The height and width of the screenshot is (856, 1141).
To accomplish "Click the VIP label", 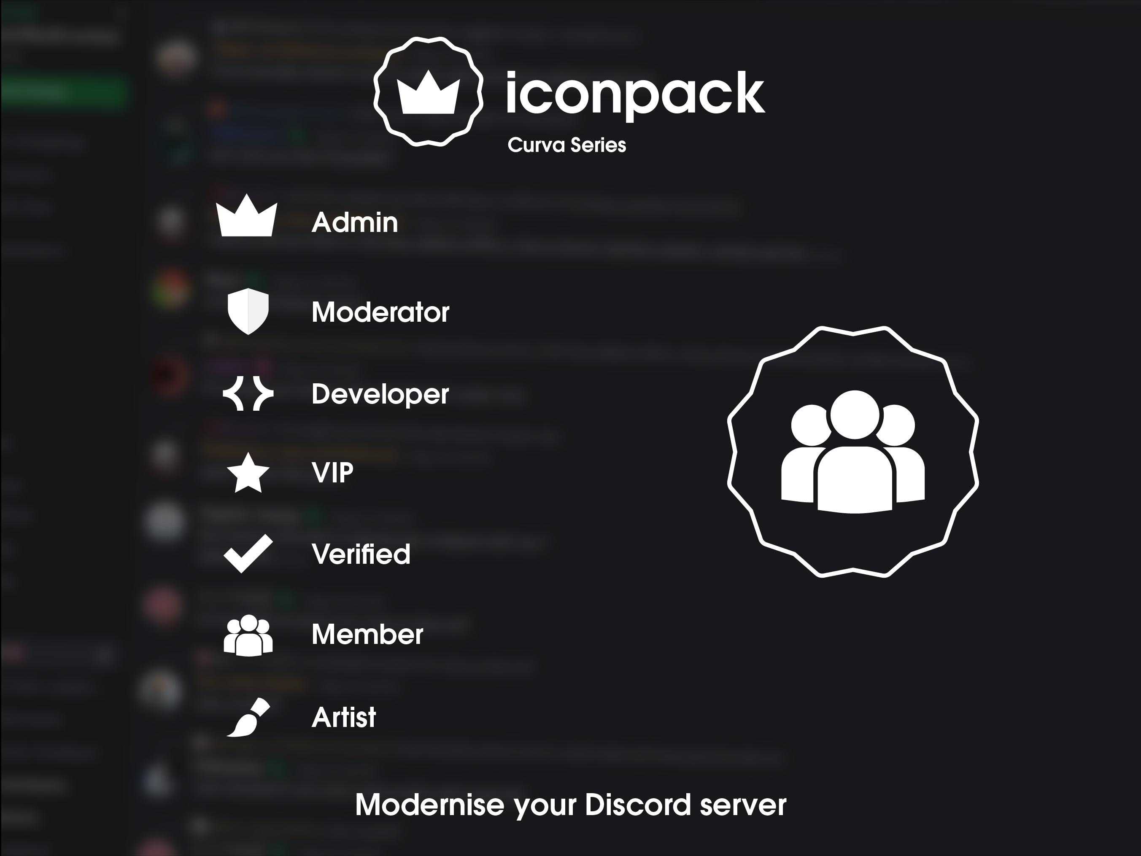I will 333,472.
